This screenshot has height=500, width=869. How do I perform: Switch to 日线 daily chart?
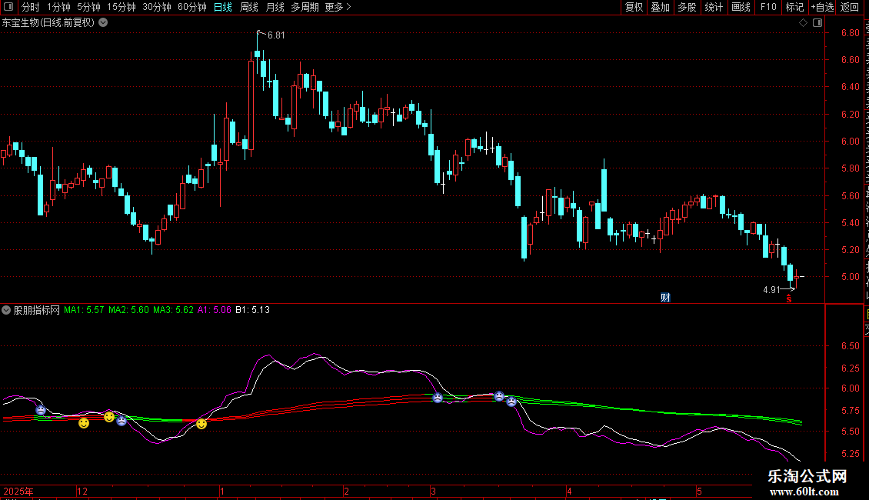(223, 7)
